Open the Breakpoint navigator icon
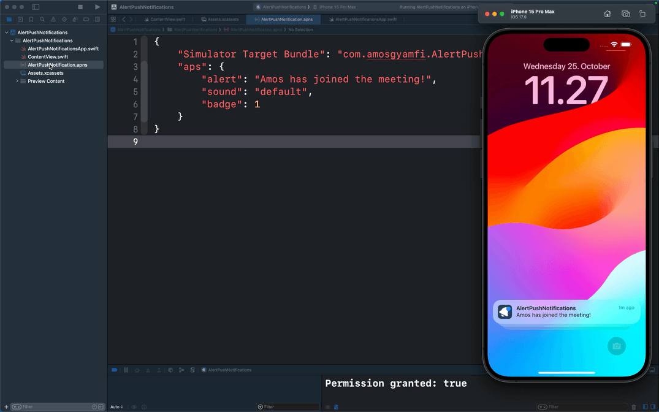This screenshot has width=659, height=412. click(x=86, y=20)
